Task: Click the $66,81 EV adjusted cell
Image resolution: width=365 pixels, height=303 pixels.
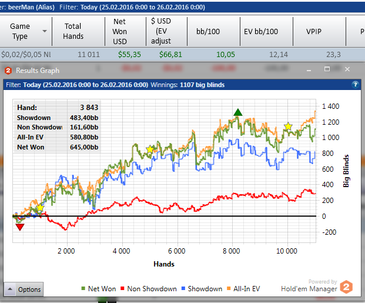Action: [170, 55]
